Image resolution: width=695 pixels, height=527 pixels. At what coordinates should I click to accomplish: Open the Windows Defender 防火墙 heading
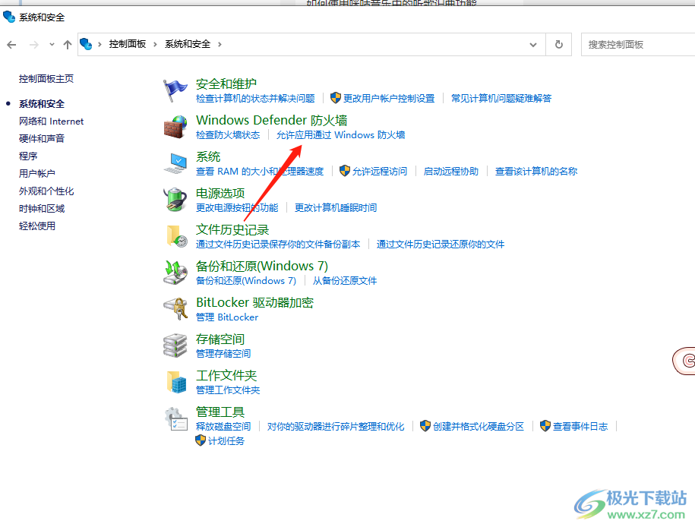click(271, 120)
